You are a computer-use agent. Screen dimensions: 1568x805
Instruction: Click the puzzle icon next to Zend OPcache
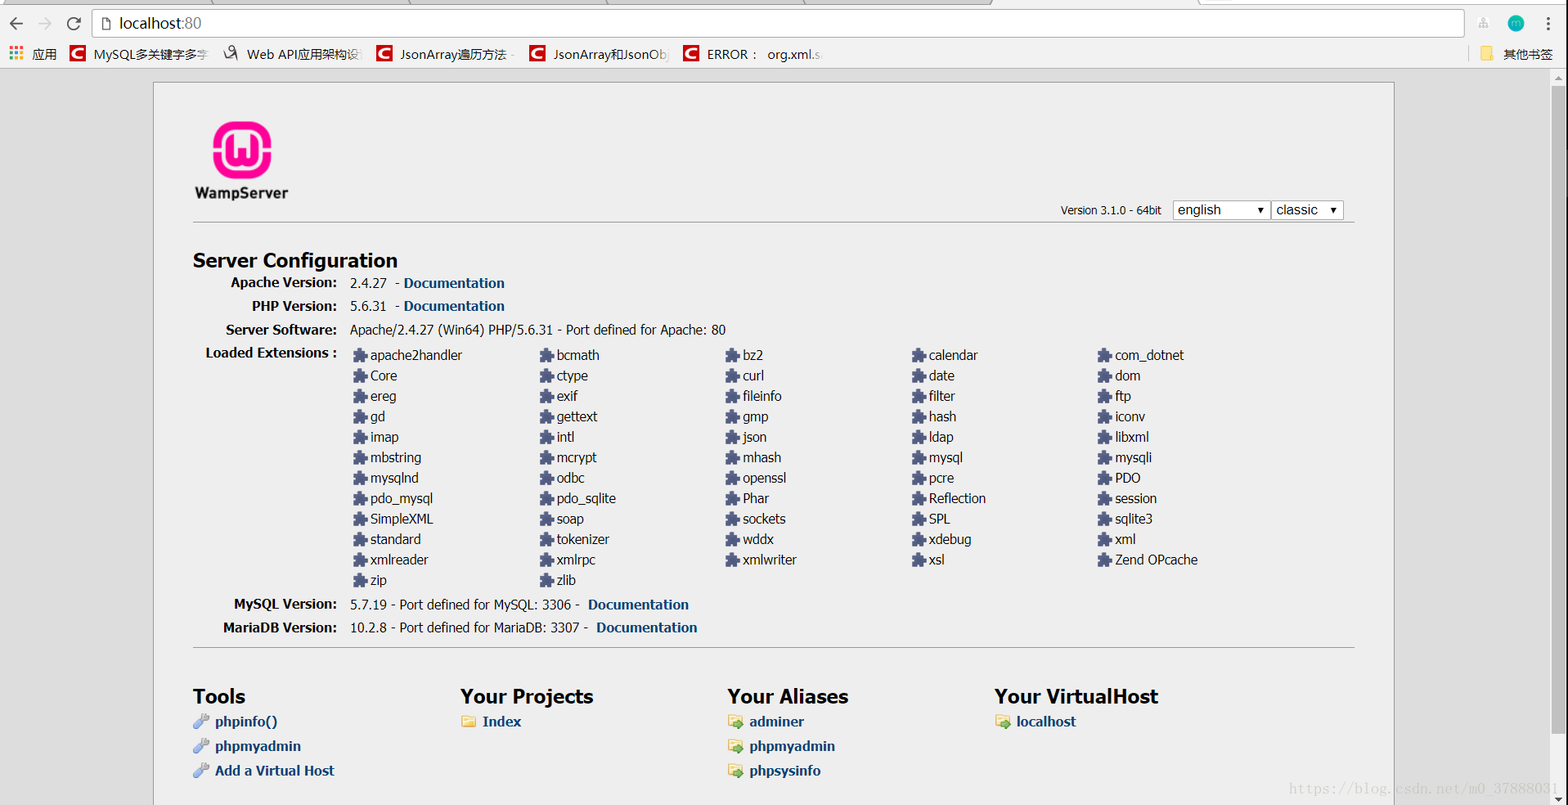pos(1104,560)
